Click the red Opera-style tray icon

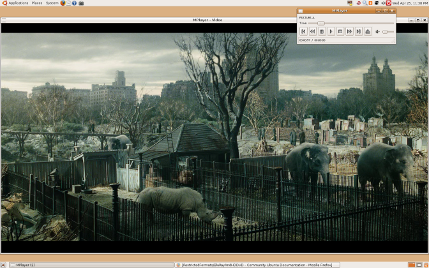coord(359,3)
